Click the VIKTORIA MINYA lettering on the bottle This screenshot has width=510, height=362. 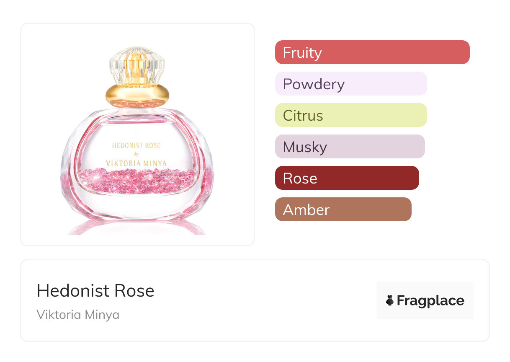pos(137,163)
